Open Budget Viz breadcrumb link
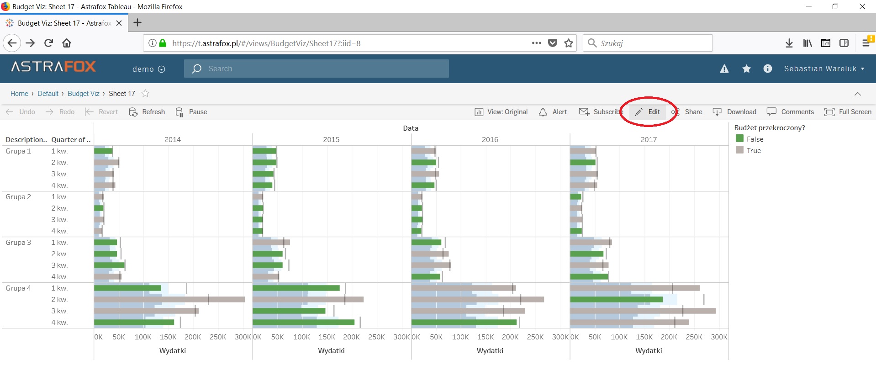The height and width of the screenshot is (365, 876). click(83, 94)
